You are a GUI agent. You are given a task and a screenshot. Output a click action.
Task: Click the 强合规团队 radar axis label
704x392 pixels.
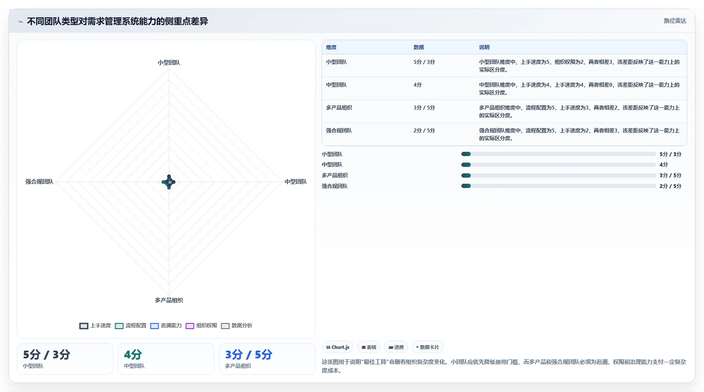(x=39, y=182)
